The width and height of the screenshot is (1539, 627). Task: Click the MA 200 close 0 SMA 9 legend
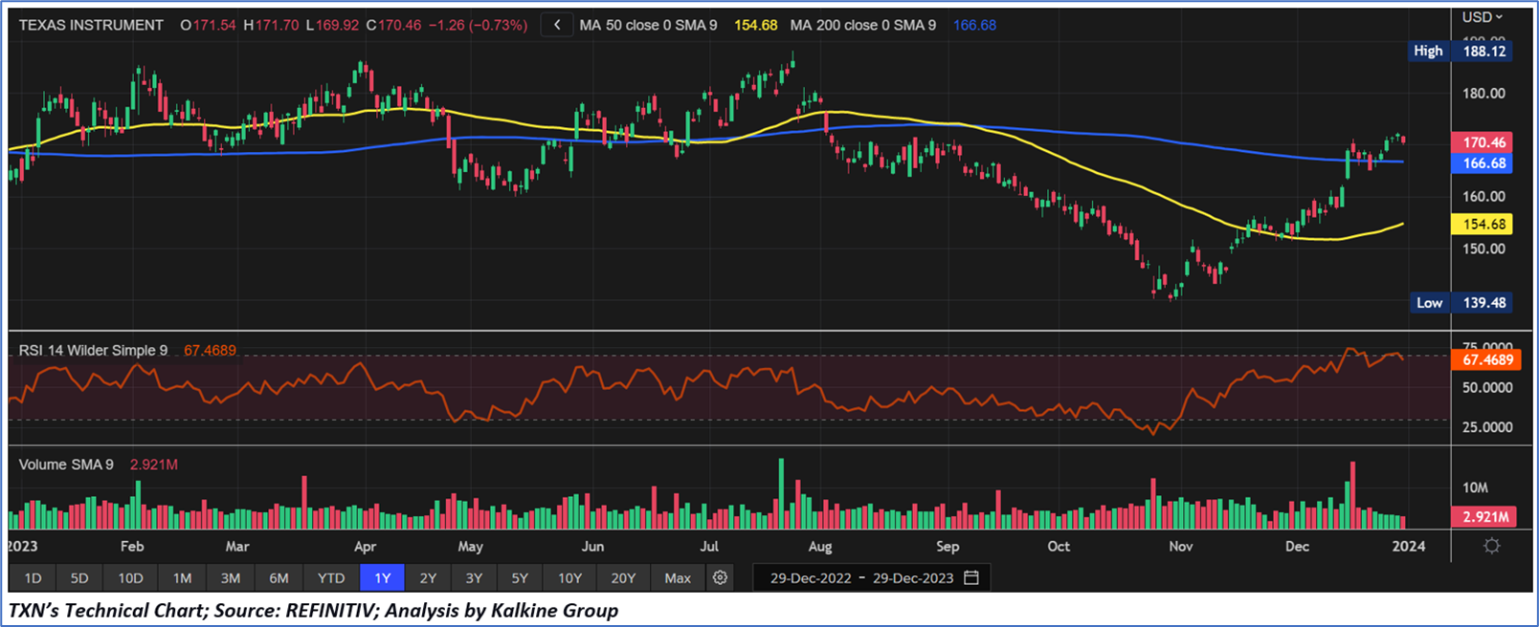pos(863,26)
